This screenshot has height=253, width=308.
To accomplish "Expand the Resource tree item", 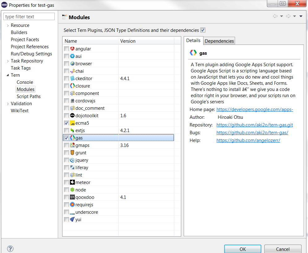I will coord(7,25).
